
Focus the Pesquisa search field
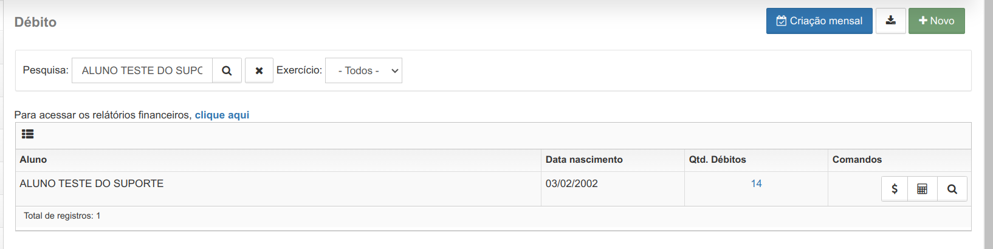point(142,70)
